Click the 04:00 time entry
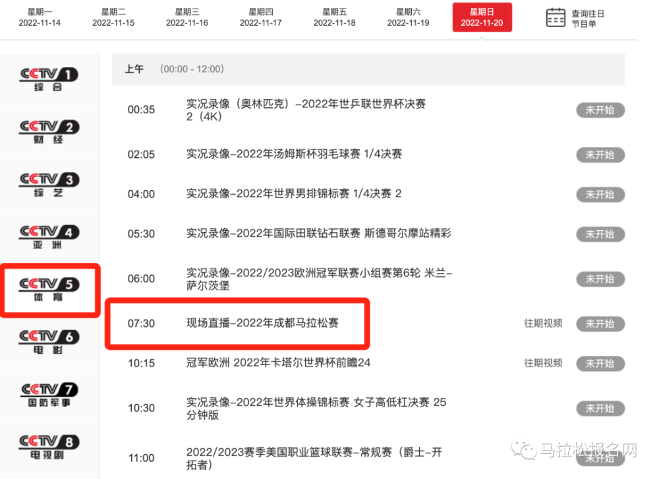Image resolution: width=659 pixels, height=479 pixels. (141, 194)
